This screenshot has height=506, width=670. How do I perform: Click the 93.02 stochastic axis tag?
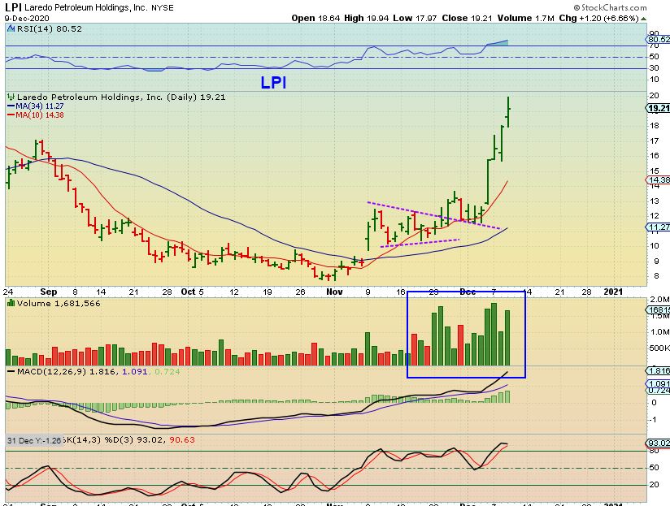659,443
